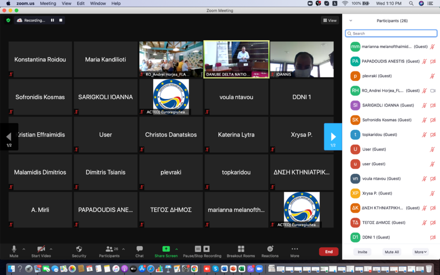The height and width of the screenshot is (275, 440).
Task: Expand audio options arrow beside Mute
Action: (x=24, y=249)
